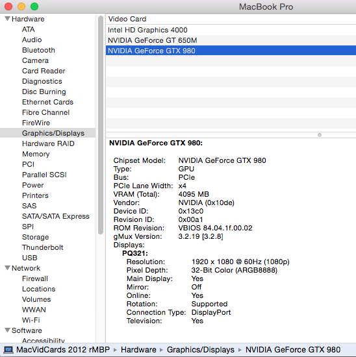Select SPI in the sidebar
This screenshot has width=356, height=357.
28,227
